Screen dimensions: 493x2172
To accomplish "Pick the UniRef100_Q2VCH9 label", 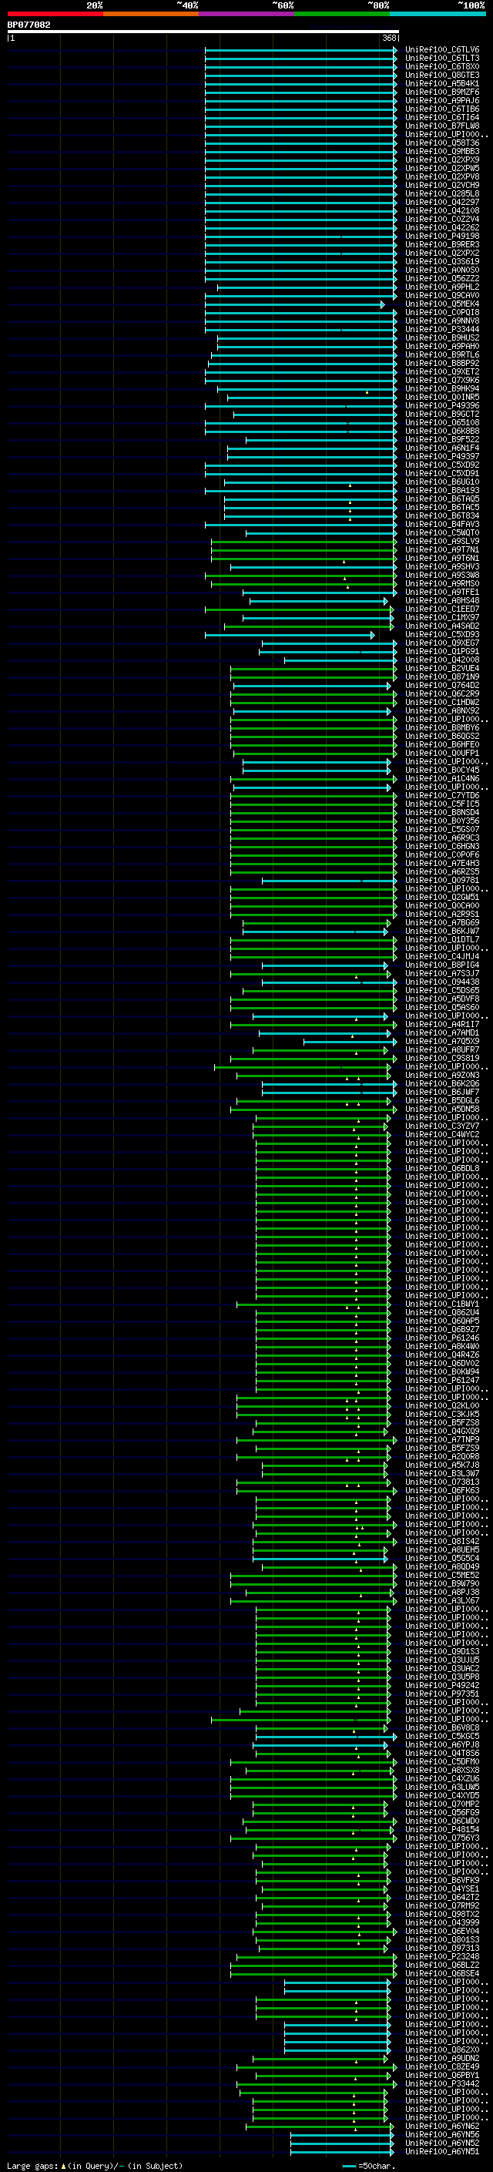I will [x=442, y=186].
